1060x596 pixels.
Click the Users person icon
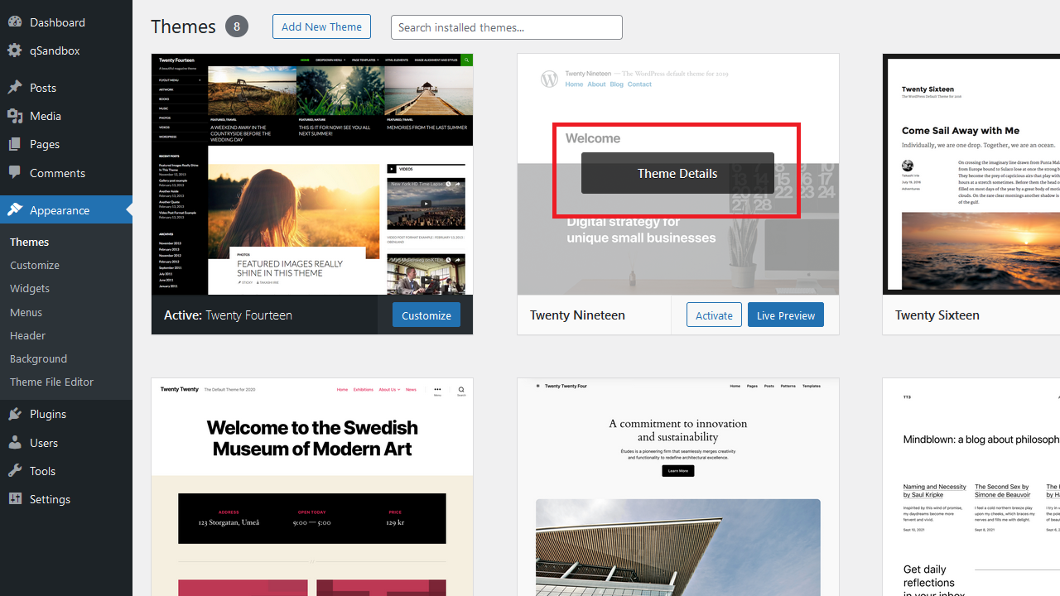coord(15,443)
